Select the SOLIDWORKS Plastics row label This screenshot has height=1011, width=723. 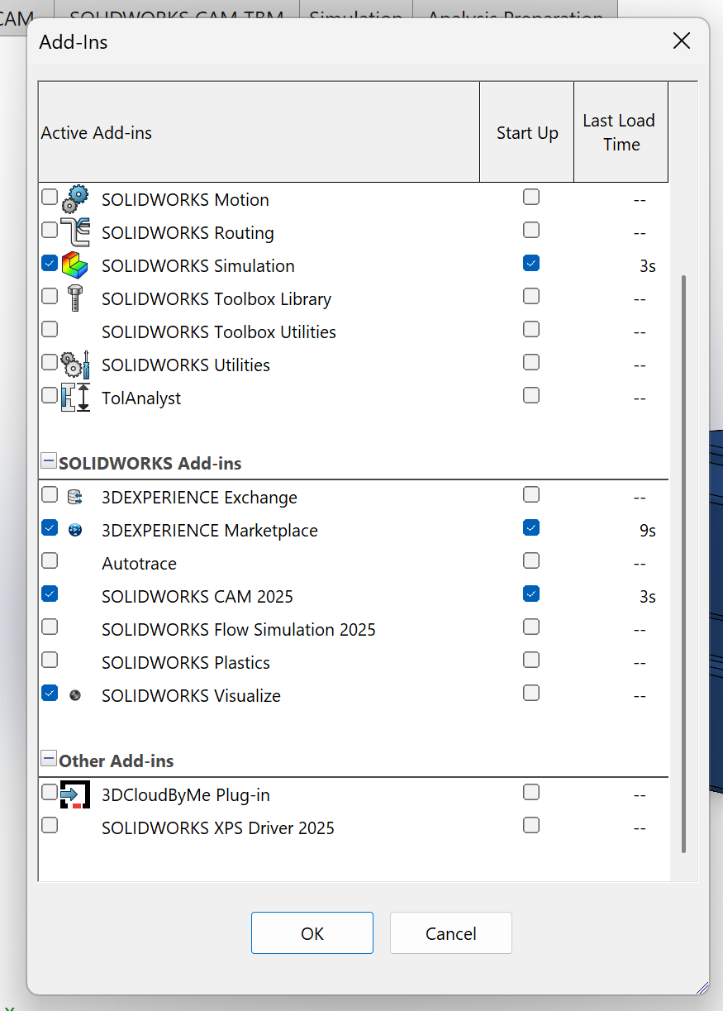pyautogui.click(x=186, y=663)
